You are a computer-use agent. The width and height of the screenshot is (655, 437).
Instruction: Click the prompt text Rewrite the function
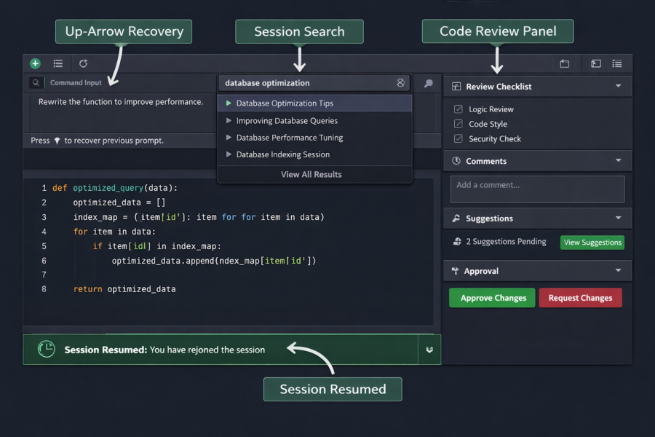[121, 102]
